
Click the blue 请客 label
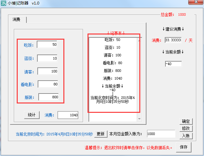coord(29,72)
